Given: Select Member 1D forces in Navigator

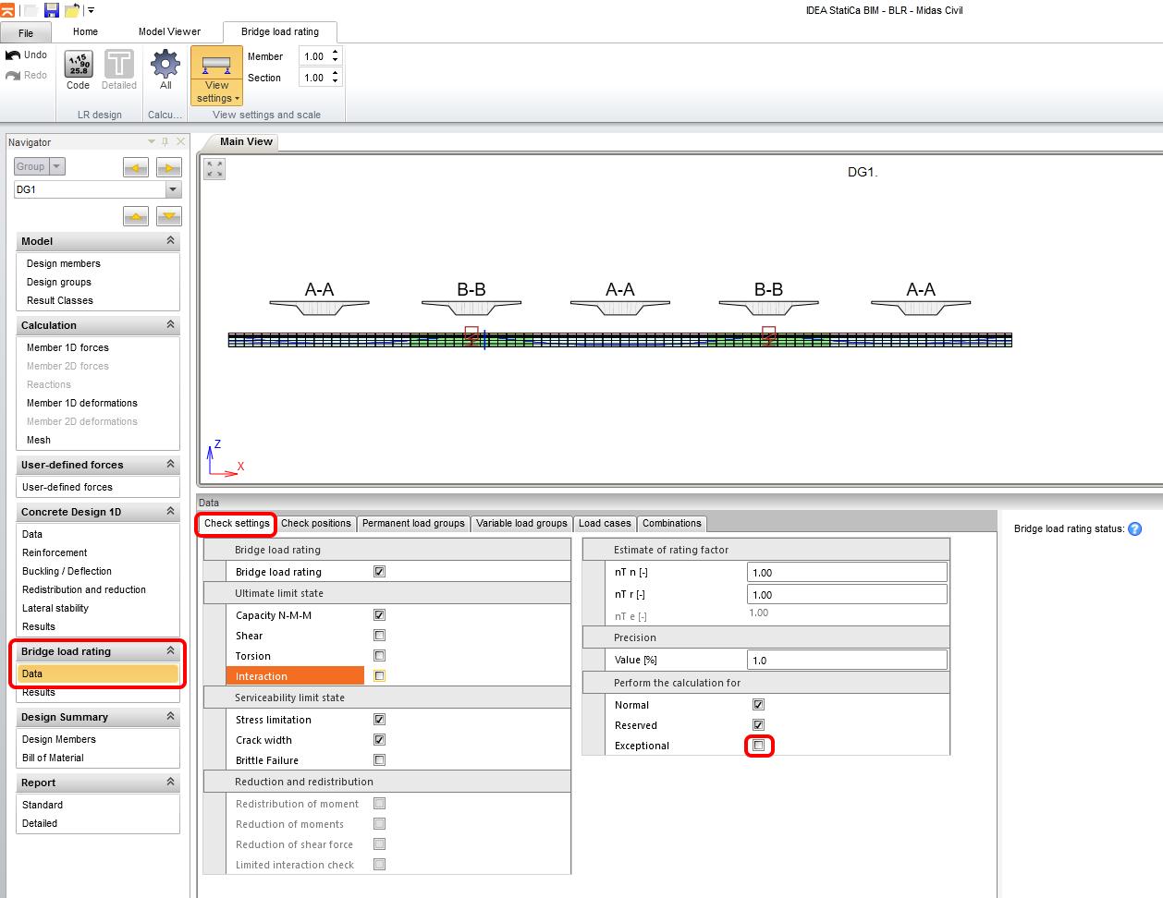Looking at the screenshot, I should pyautogui.click(x=67, y=348).
